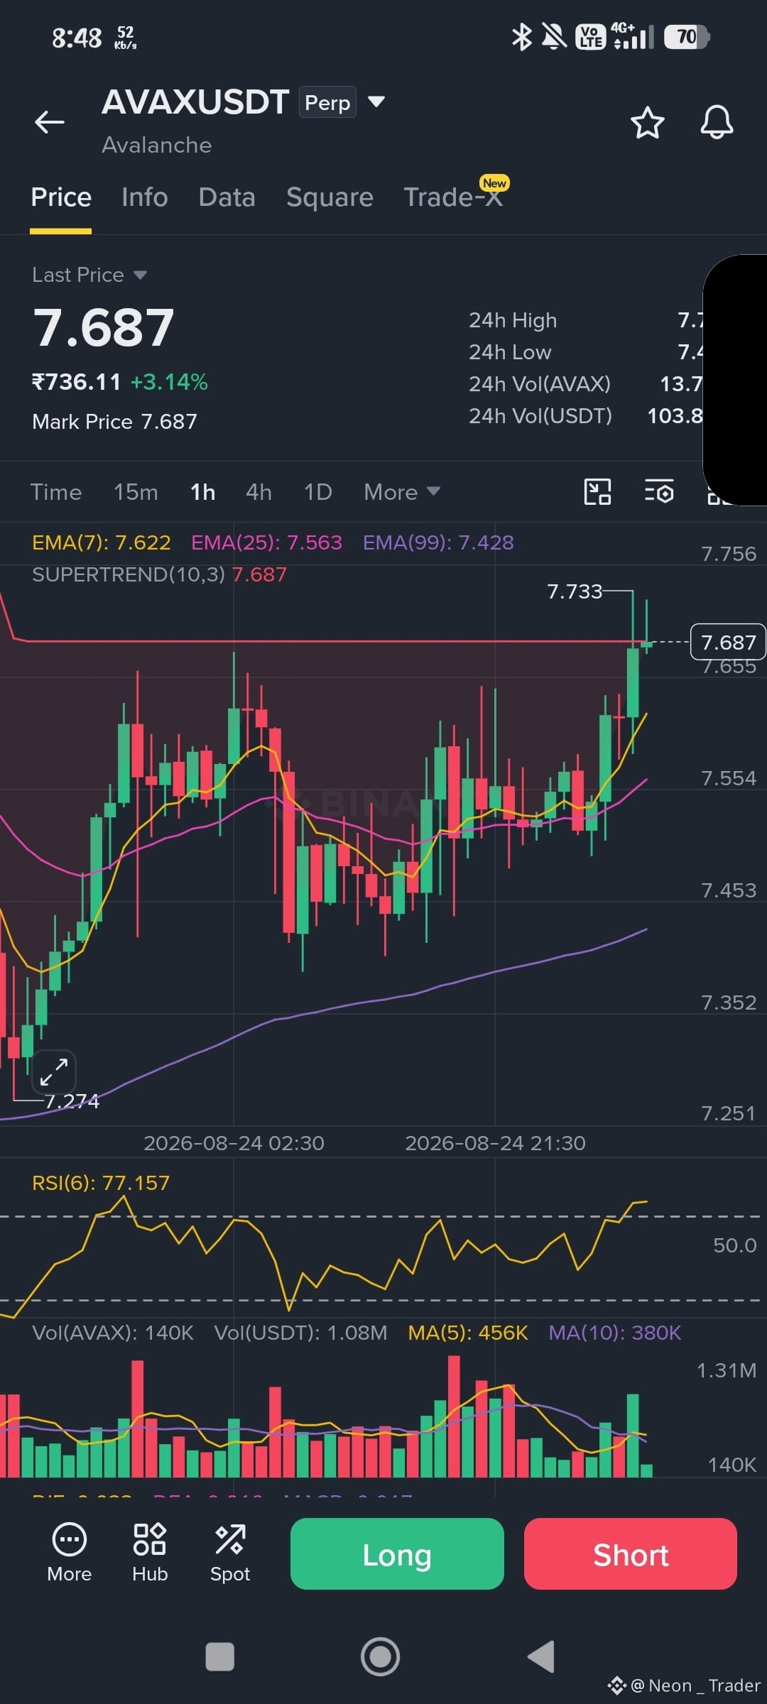Screen dimensions: 767x1704
Task: Tap the Android back triangle button
Action: click(541, 1656)
